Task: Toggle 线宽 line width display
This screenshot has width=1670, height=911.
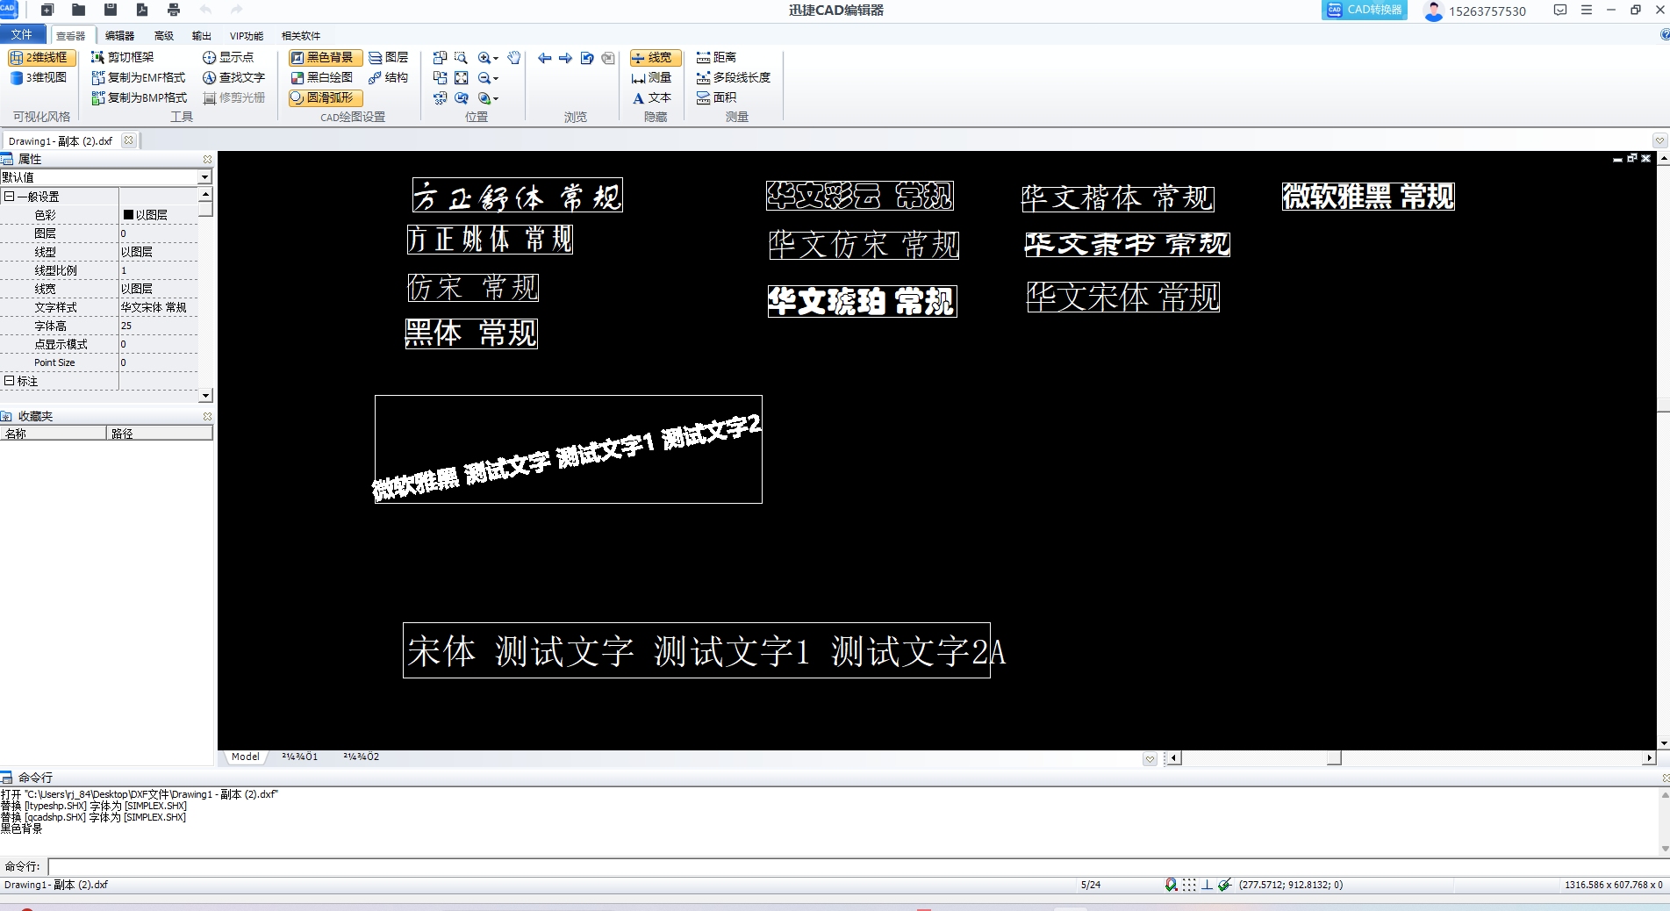Action: coord(655,57)
